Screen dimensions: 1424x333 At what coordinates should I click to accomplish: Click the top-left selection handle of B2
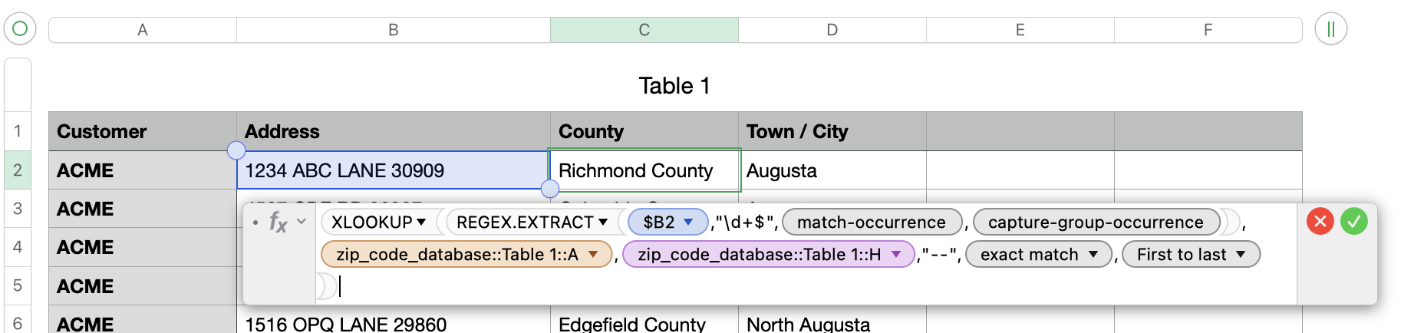[236, 150]
